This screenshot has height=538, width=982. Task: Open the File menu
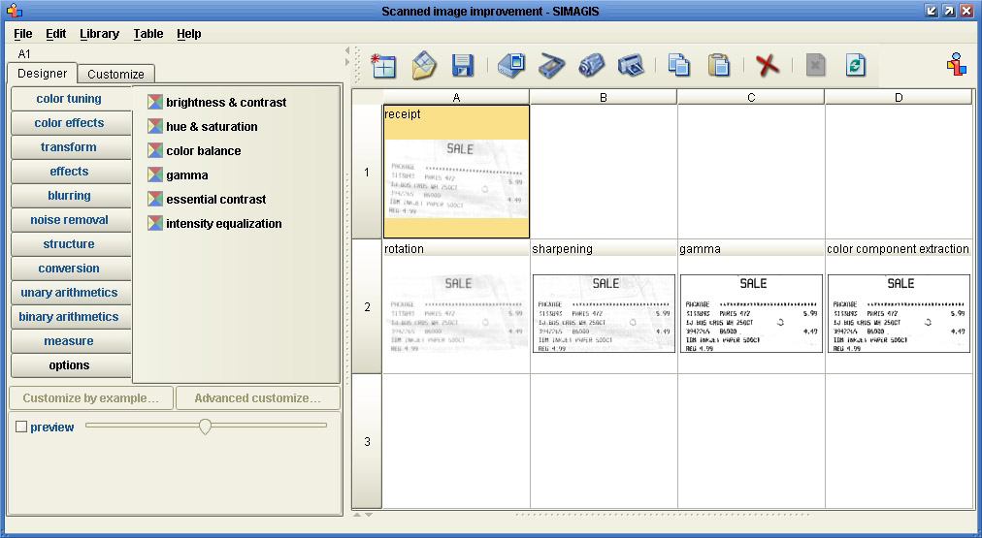pos(23,34)
